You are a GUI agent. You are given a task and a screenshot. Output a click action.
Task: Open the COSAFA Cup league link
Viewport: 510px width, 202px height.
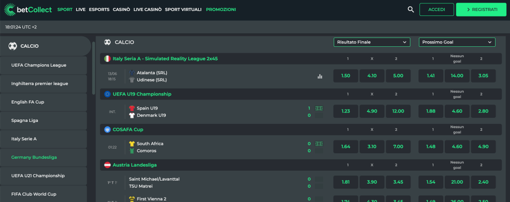[128, 129]
